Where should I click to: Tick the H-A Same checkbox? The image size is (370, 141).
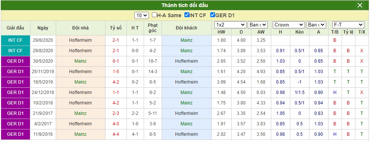[x=154, y=15]
